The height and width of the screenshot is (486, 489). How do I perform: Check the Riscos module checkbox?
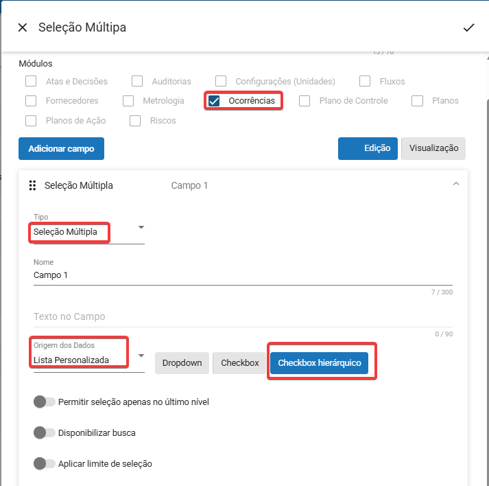pyautogui.click(x=136, y=121)
